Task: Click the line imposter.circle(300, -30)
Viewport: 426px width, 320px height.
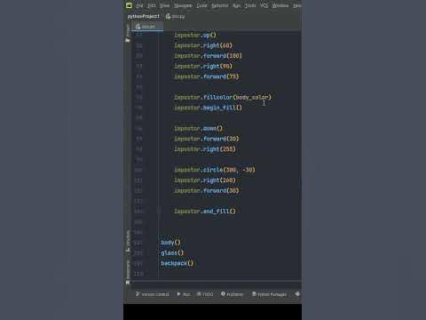Action: click(x=215, y=170)
